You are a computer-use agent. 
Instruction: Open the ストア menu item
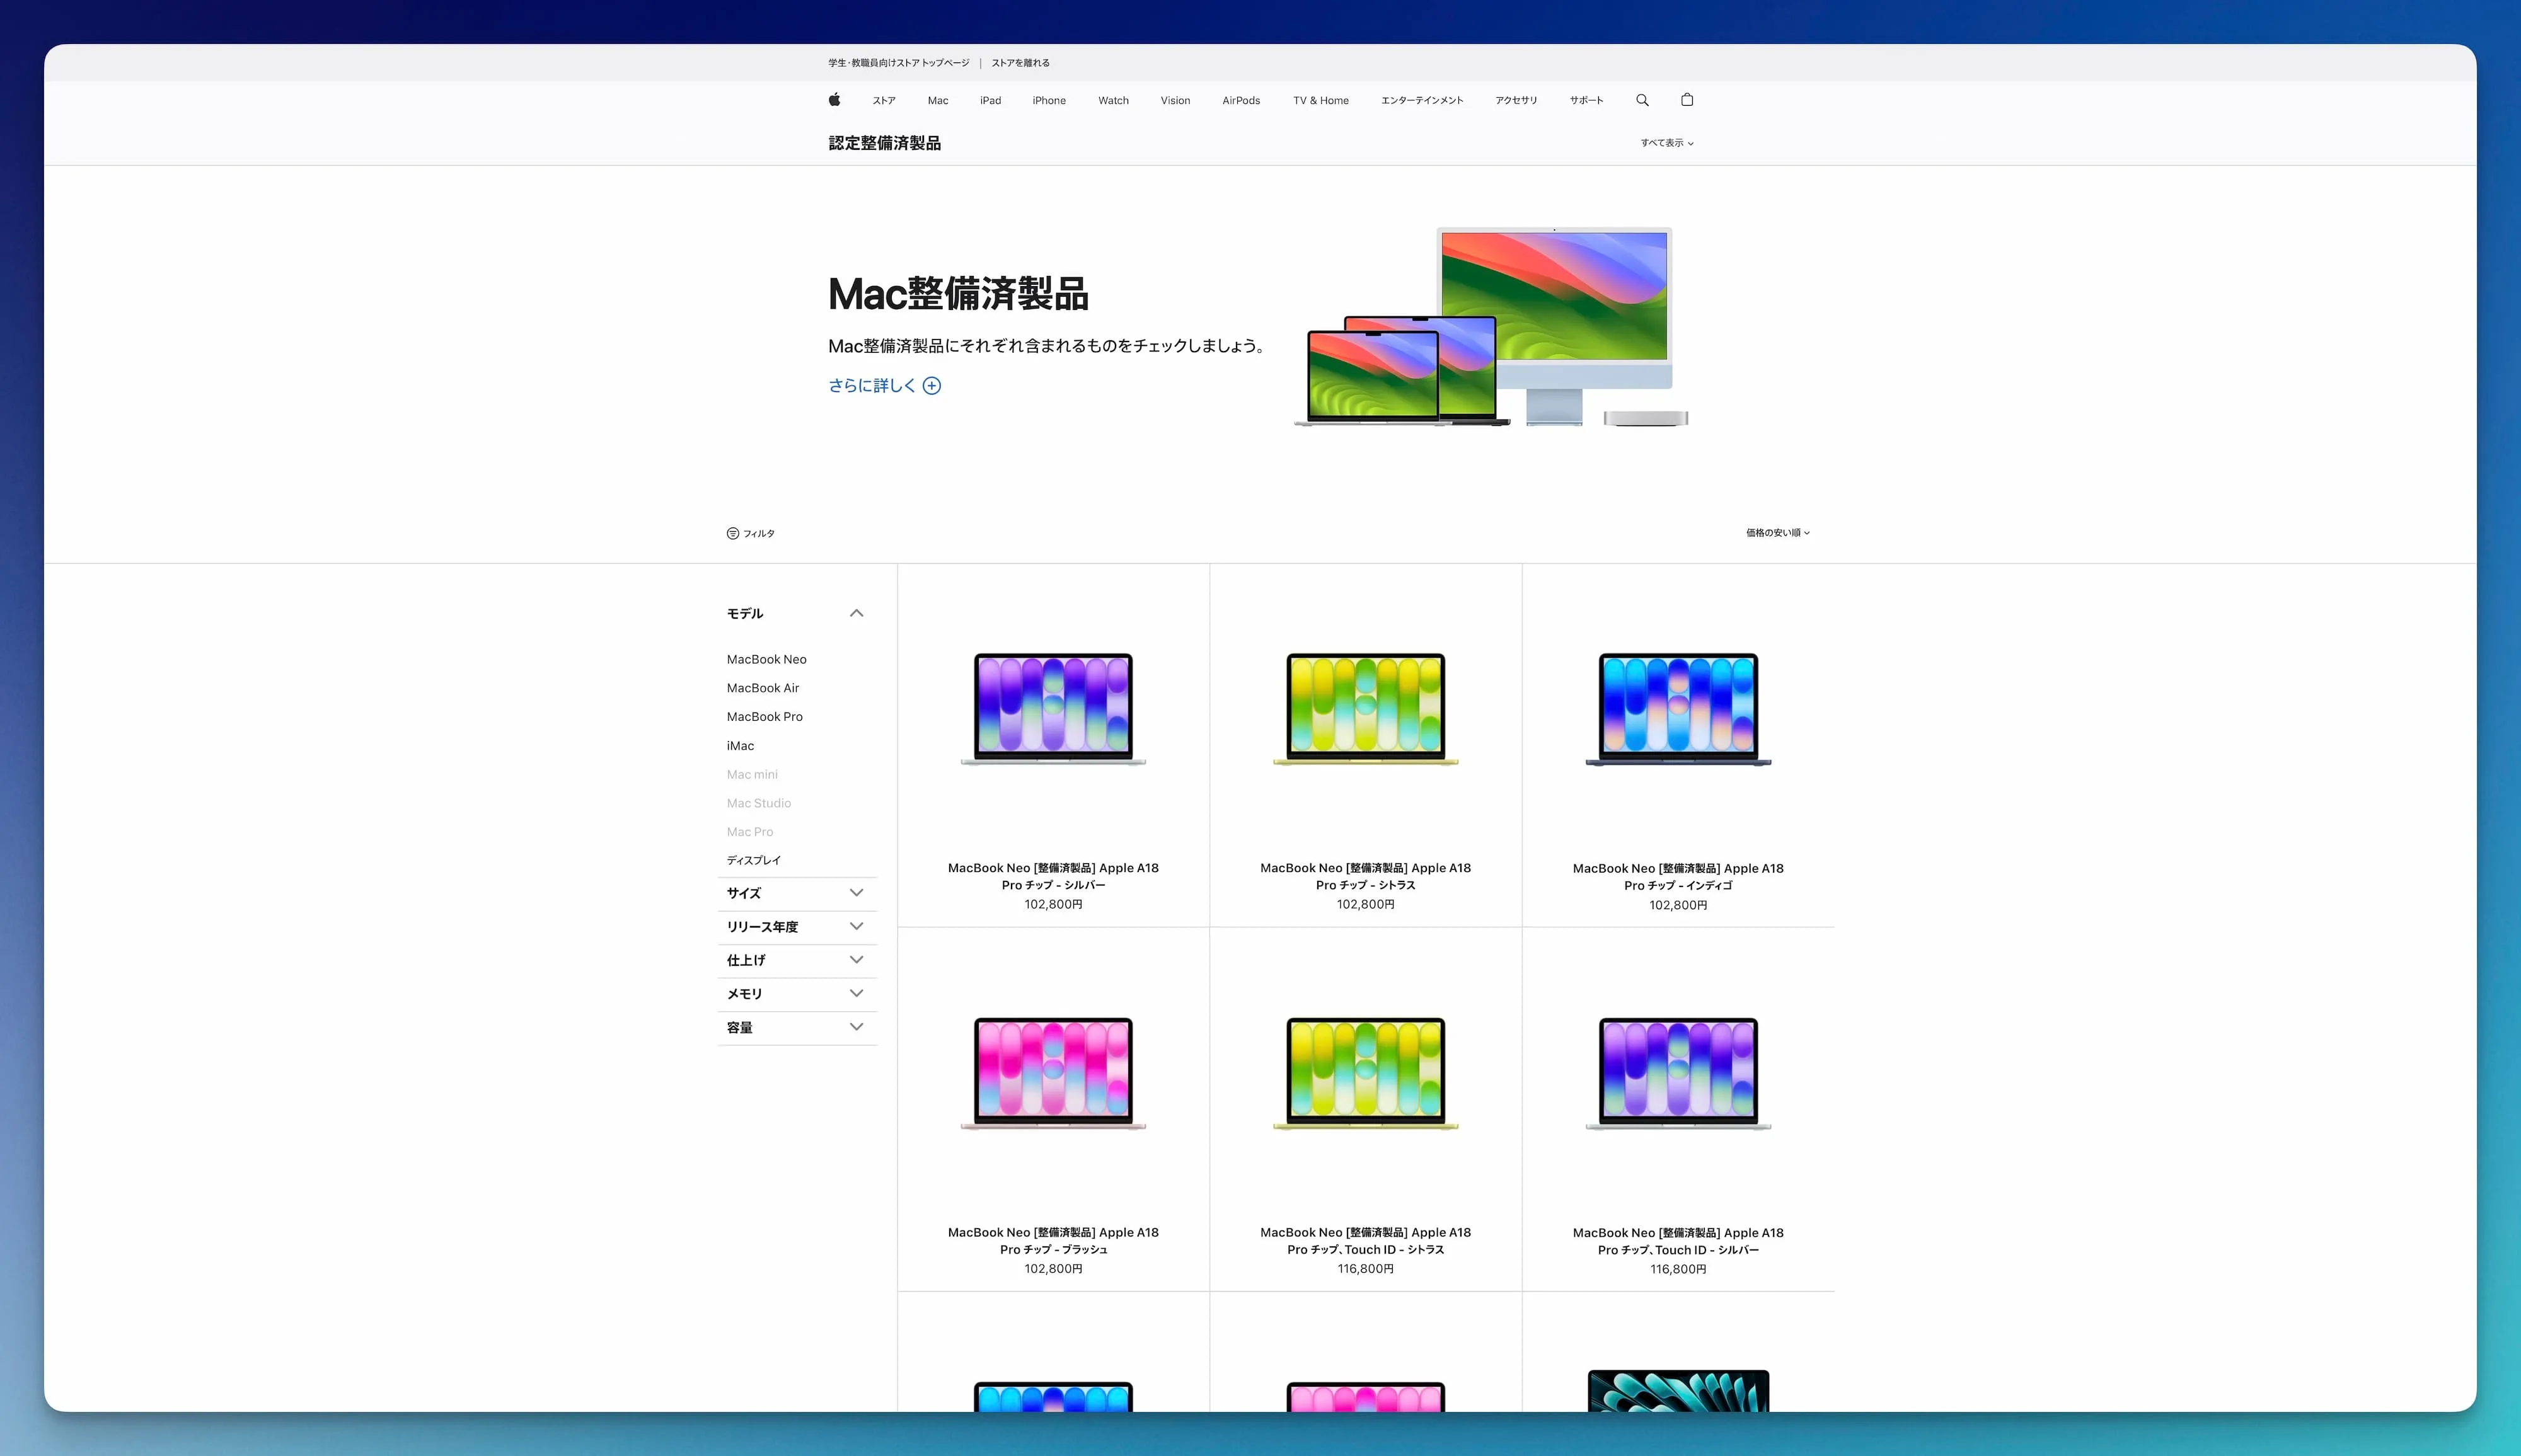[884, 100]
